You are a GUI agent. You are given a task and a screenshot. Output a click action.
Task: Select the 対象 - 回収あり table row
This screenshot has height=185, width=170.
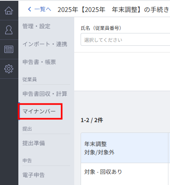pyautogui.click(x=125, y=172)
